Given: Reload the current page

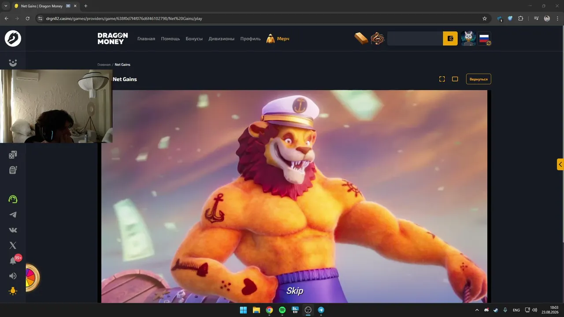Looking at the screenshot, I should tap(27, 18).
